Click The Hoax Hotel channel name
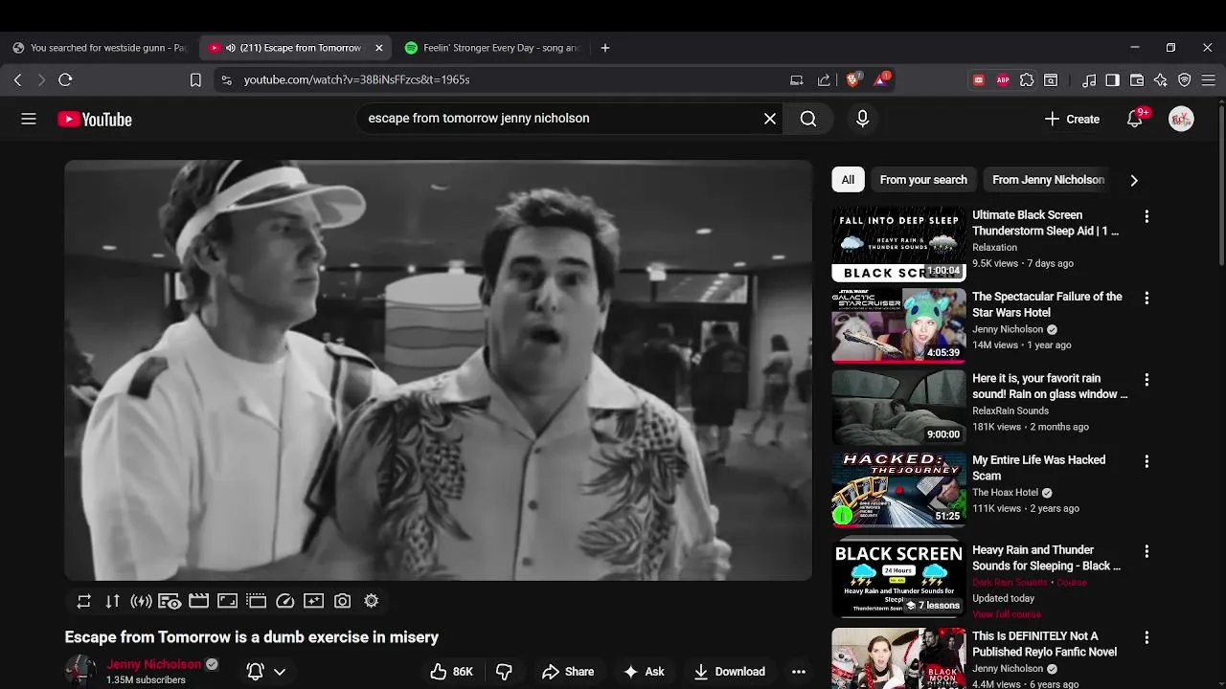Viewport: 1226px width, 689px height. tap(1006, 493)
